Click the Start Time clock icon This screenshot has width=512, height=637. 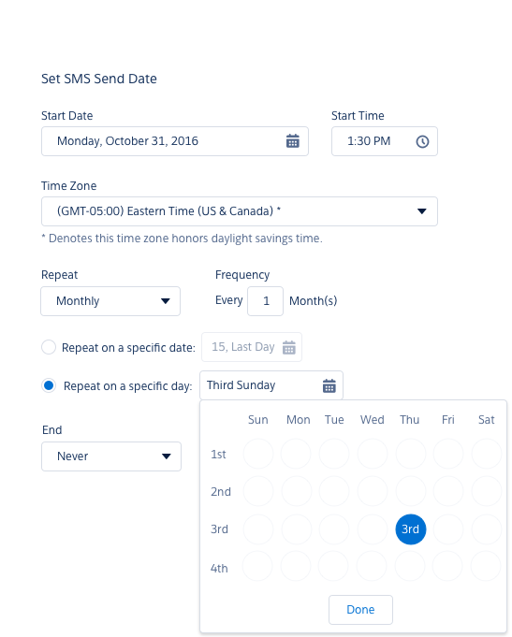point(422,141)
